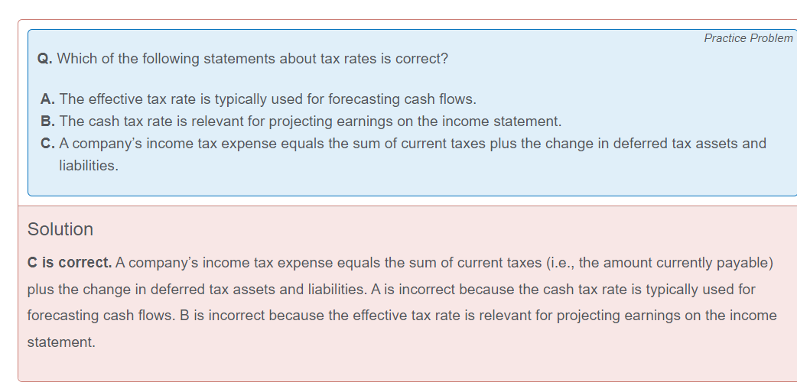This screenshot has height=392, width=797.
Task: Click the bold Q. question marker
Action: click(45, 59)
